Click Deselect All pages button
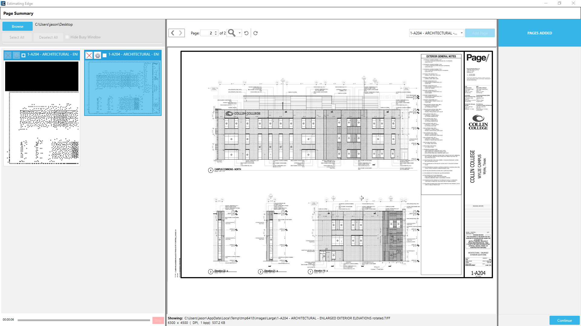The image size is (581, 326). point(48,37)
